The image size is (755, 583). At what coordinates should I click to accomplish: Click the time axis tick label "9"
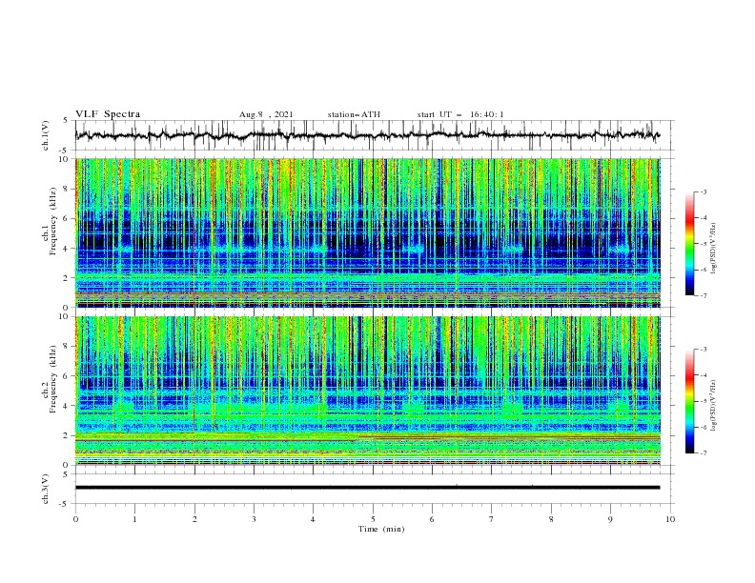[610, 519]
